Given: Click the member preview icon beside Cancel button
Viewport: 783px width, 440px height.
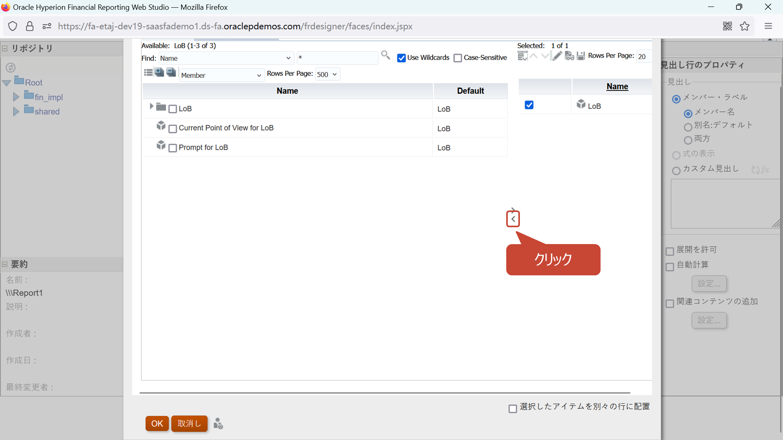Looking at the screenshot, I should click(218, 424).
